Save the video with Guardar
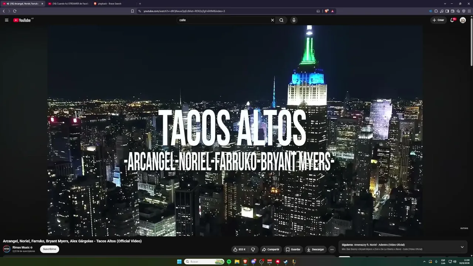This screenshot has height=266, width=473. 293,249
